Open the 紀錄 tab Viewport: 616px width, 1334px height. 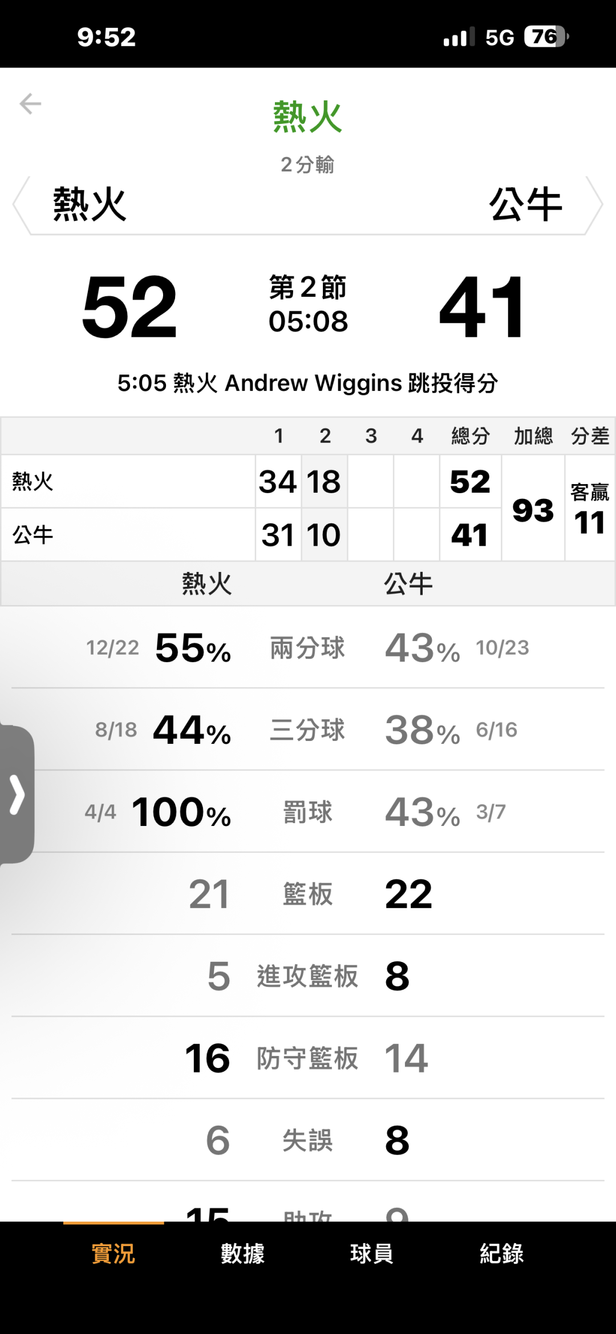(501, 1254)
